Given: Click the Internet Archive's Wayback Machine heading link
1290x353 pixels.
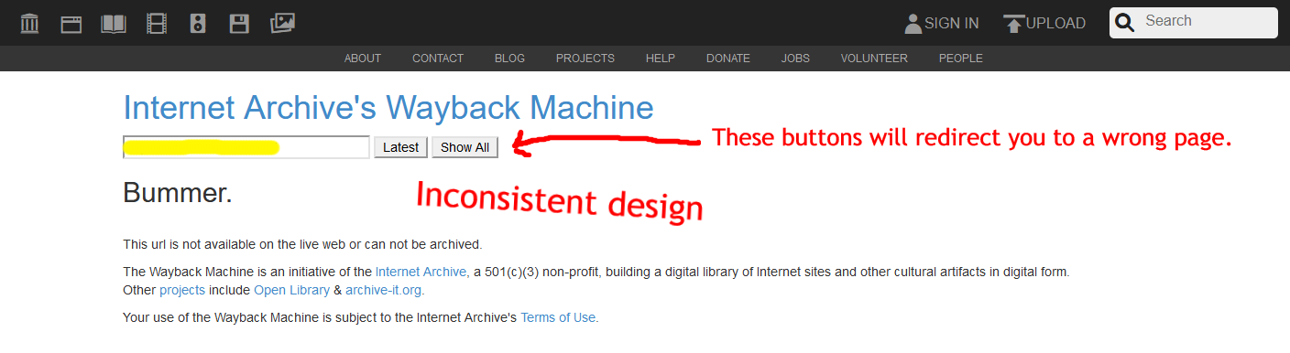Looking at the screenshot, I should (x=388, y=108).
